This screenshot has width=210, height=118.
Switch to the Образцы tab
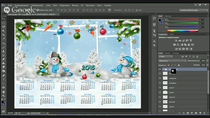(x=168, y=16)
